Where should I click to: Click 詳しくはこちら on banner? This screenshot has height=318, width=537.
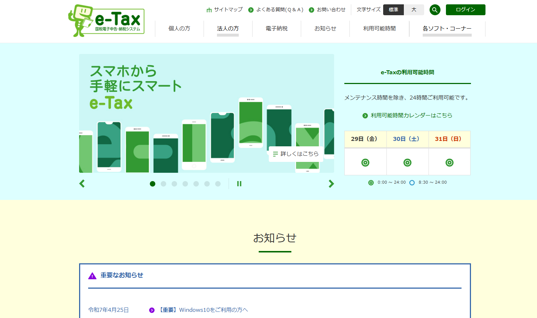pos(296,154)
